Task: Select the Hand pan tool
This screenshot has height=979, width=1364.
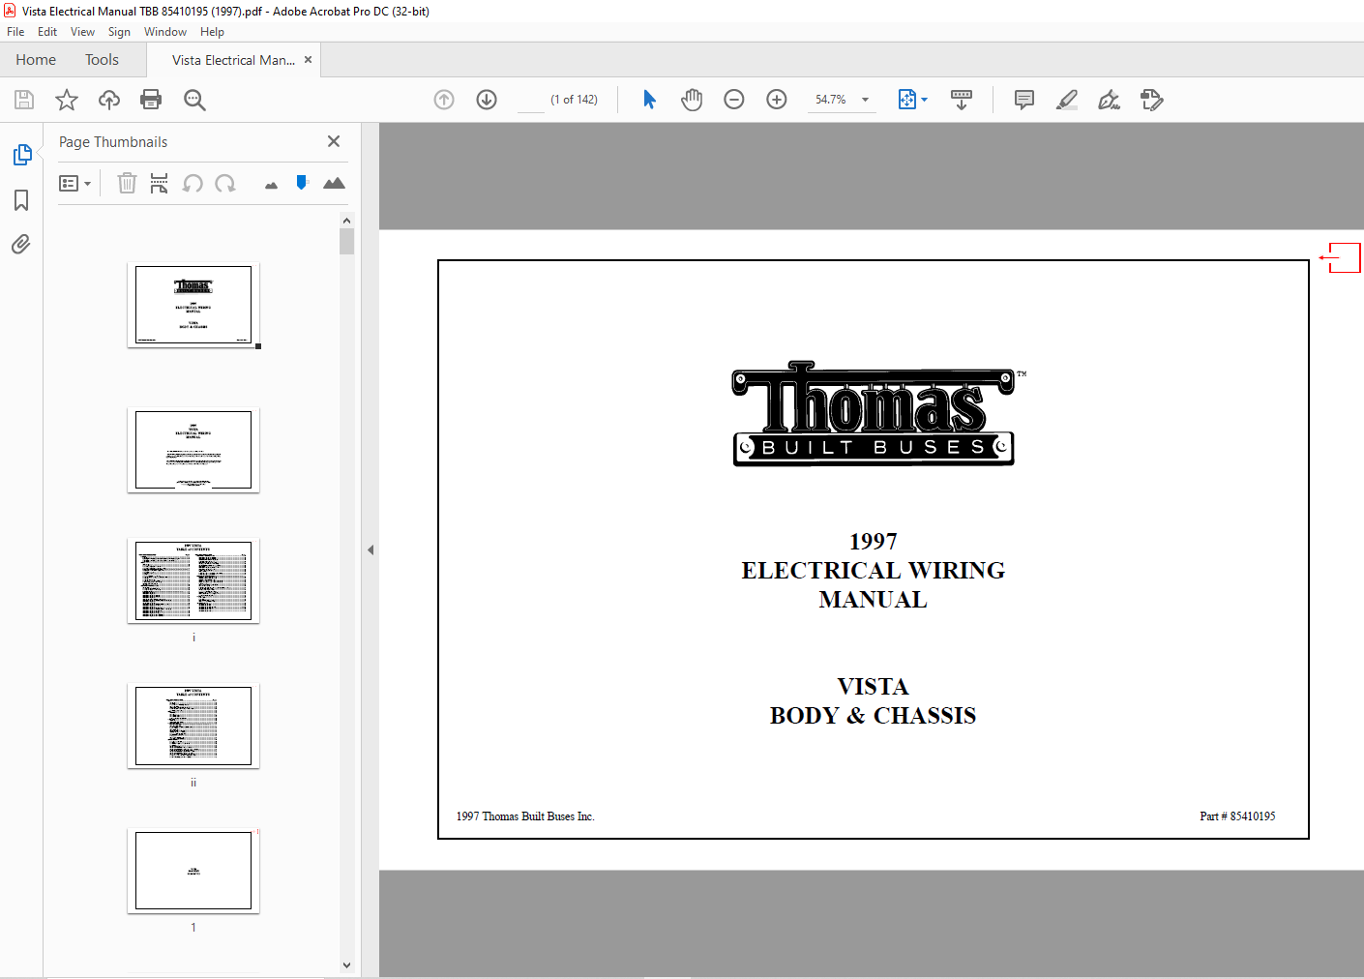Action: click(x=692, y=100)
